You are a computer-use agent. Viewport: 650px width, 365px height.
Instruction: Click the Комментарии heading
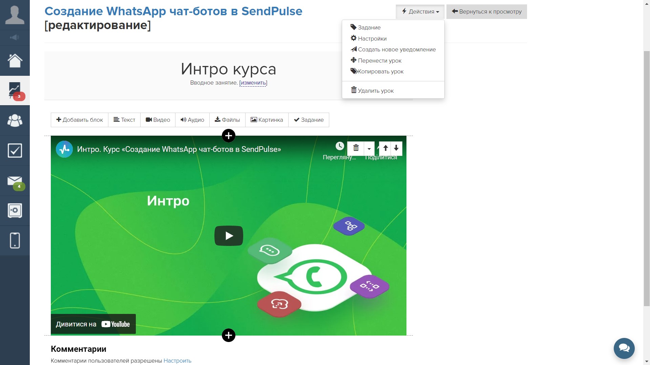point(79,349)
